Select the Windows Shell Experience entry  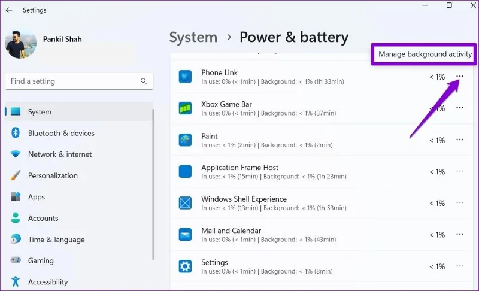(x=244, y=199)
